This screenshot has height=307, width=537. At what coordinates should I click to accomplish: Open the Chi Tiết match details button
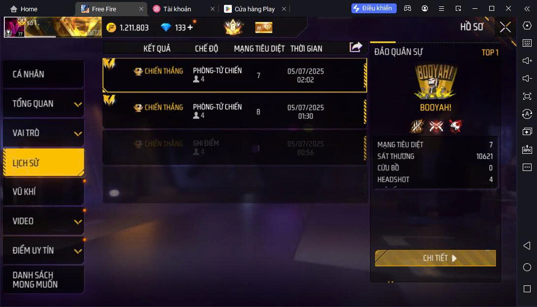tap(435, 258)
